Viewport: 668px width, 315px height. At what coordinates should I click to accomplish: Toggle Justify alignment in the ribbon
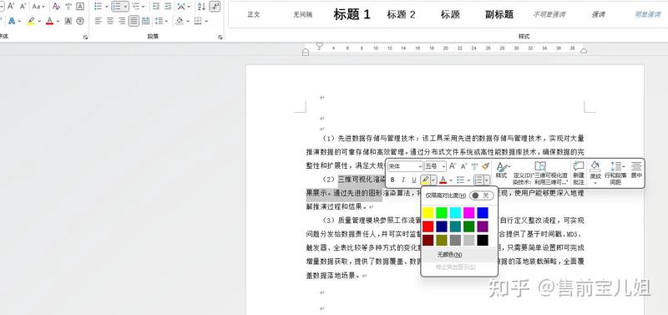pos(134,21)
